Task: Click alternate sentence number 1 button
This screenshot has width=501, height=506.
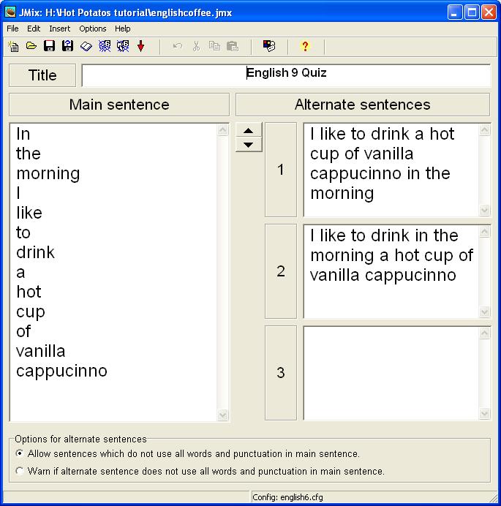Action: (x=281, y=170)
